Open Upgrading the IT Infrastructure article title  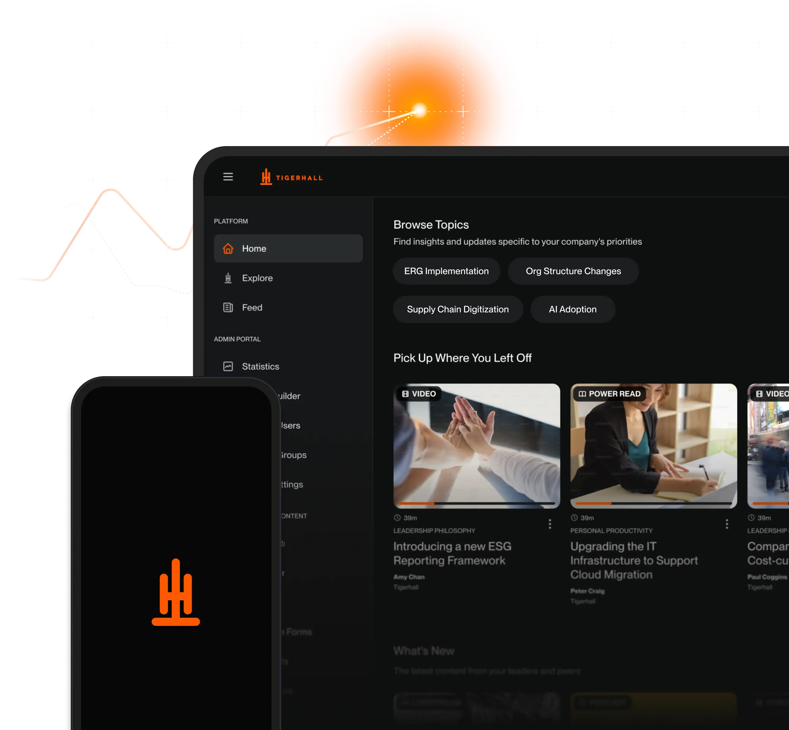tap(634, 560)
